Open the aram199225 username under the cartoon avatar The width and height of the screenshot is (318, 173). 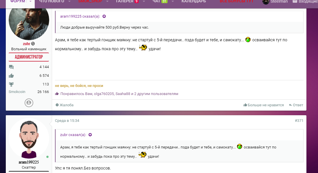pos(29,162)
